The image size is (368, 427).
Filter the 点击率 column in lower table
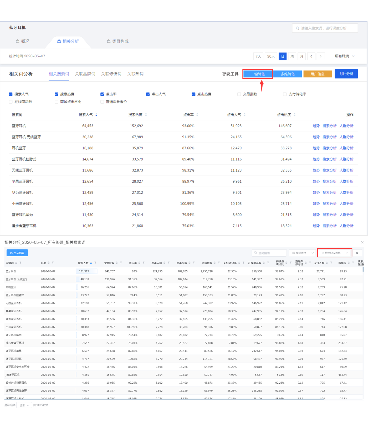click(144, 263)
